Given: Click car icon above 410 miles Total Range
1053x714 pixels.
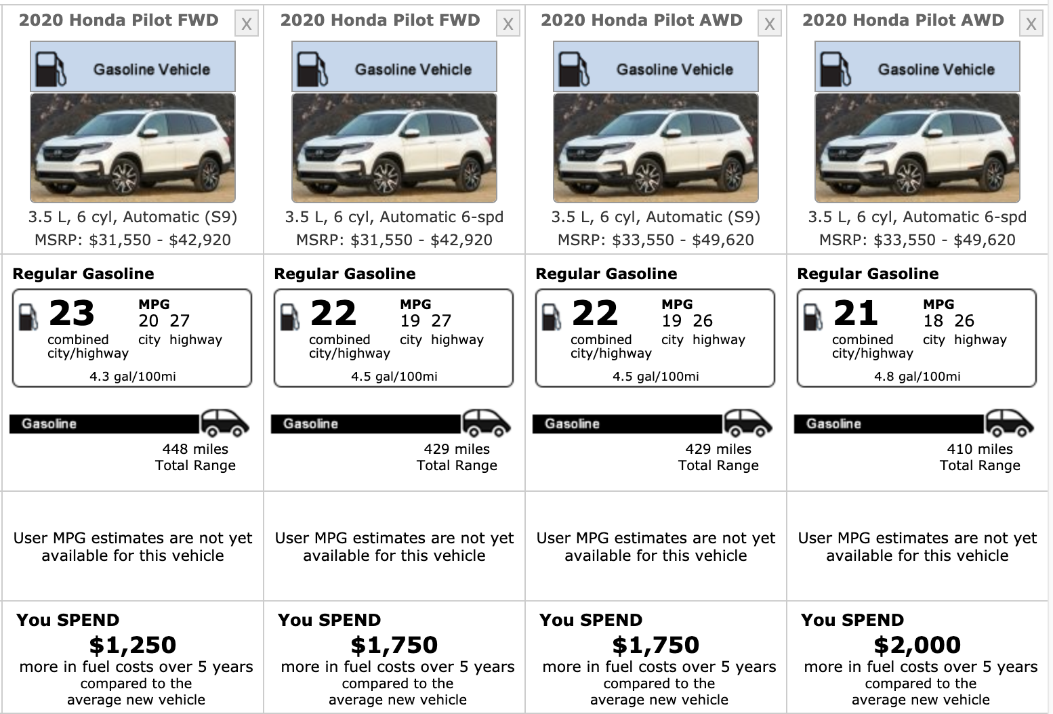Looking at the screenshot, I should (1010, 423).
